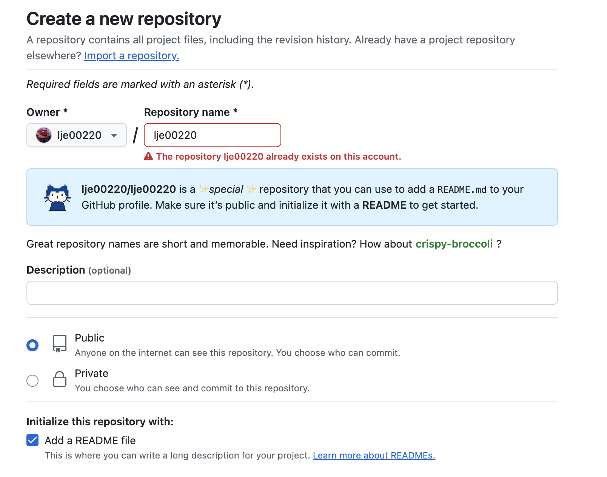Click the red warning triangle icon
Screen dimensions: 607x477
click(148, 156)
